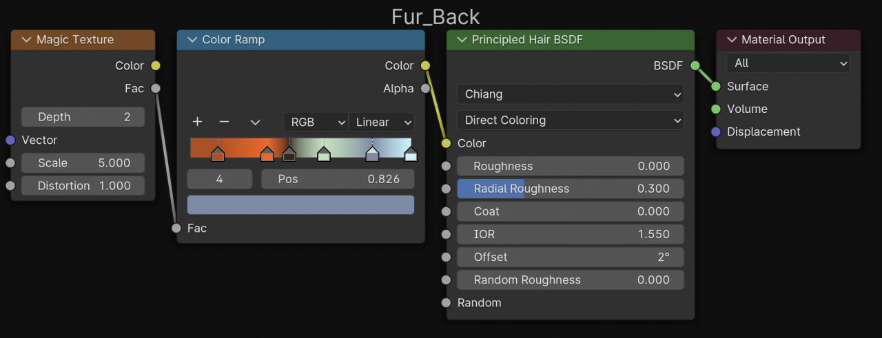Select the pale blue last ramp stop
Image resolution: width=882 pixels, height=338 pixels.
(411, 154)
